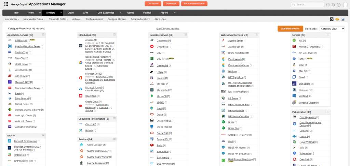Open the MySQL monitor link
This screenshot has height=166, width=350.
tap(161, 102)
